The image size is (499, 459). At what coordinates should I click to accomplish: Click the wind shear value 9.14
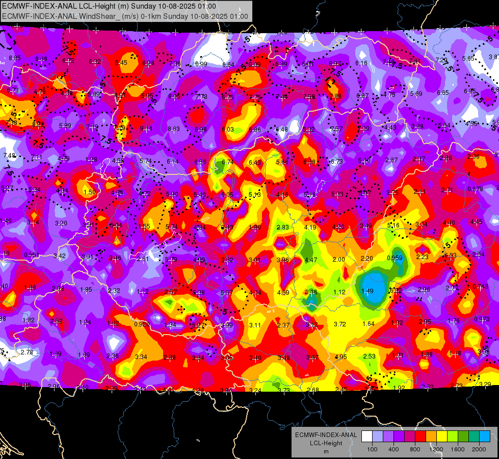click(146, 129)
